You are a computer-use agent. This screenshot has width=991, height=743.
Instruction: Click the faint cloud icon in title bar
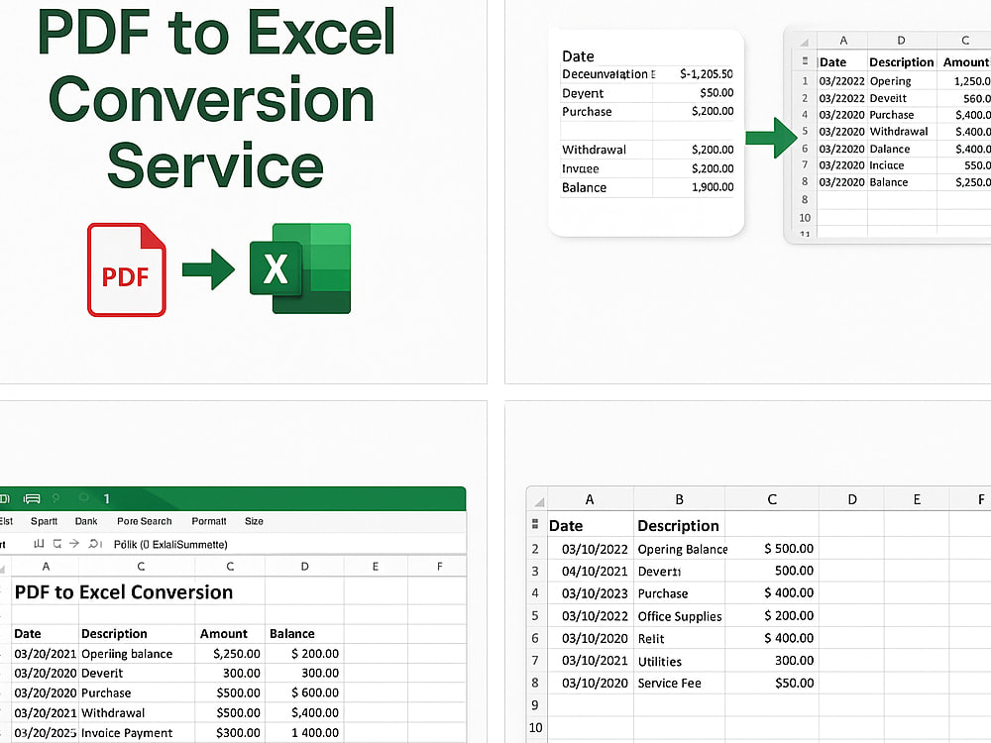(83, 498)
